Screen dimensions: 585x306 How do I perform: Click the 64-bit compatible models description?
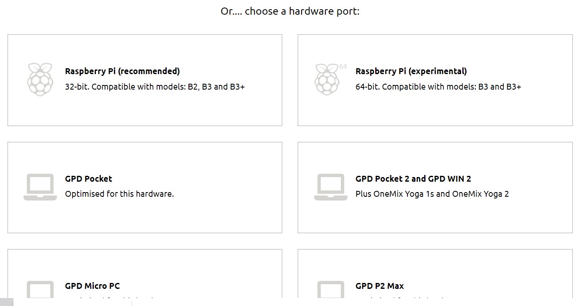point(438,87)
